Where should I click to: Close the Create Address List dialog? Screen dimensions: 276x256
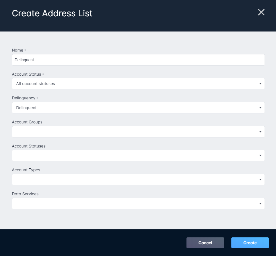coord(261,12)
